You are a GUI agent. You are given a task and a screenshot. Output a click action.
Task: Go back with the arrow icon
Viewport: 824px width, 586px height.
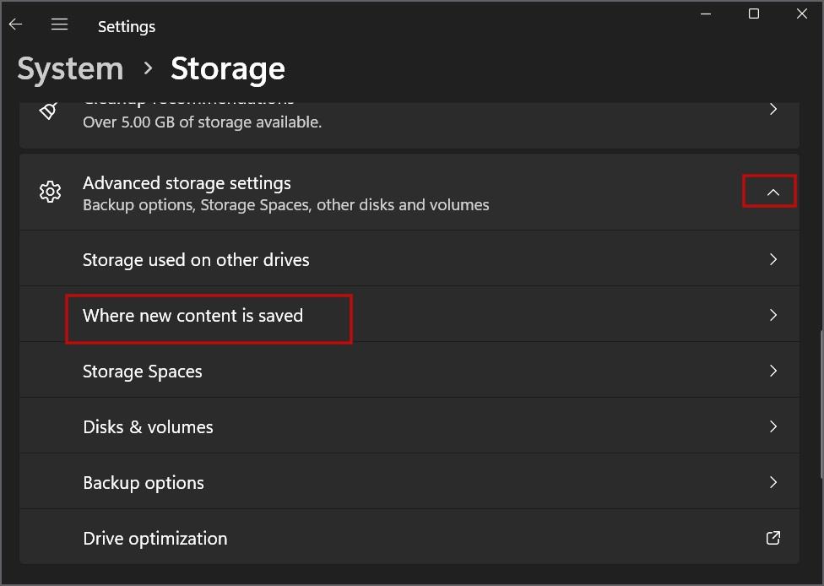click(x=15, y=24)
